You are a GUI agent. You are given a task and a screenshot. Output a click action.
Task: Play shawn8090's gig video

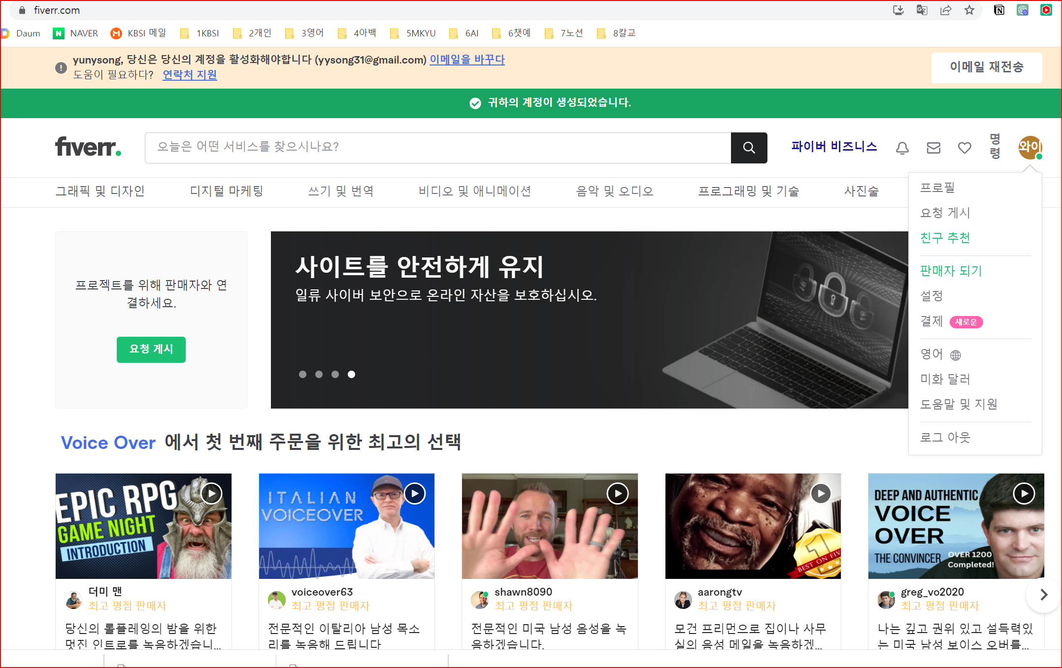[618, 493]
